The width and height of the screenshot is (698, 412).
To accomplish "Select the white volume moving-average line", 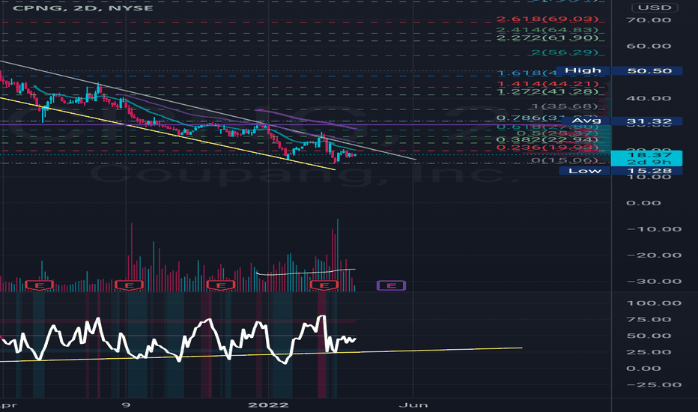I will pyautogui.click(x=307, y=272).
